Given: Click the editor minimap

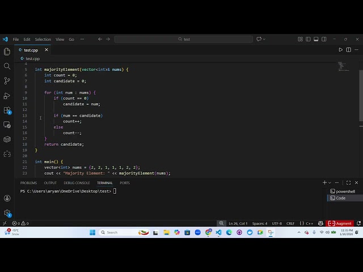Looking at the screenshot, I should tap(343, 66).
